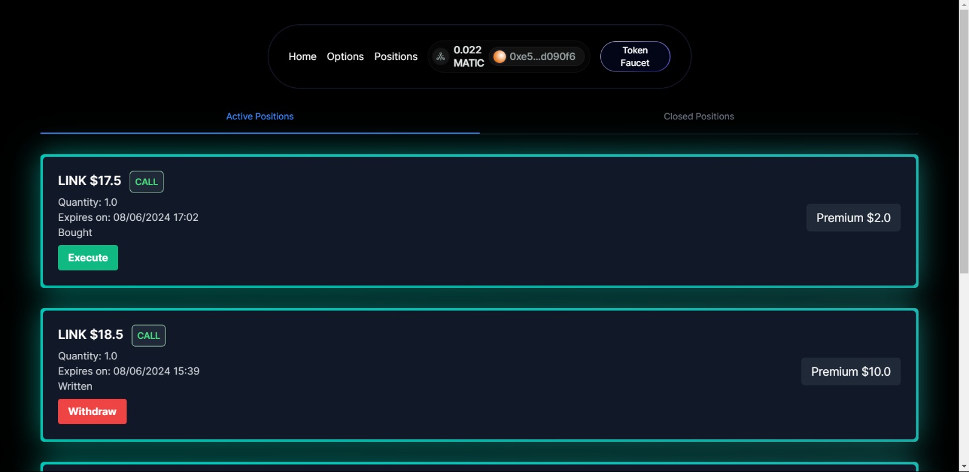Open the Options page
This screenshot has height=472, width=969.
[x=345, y=56]
